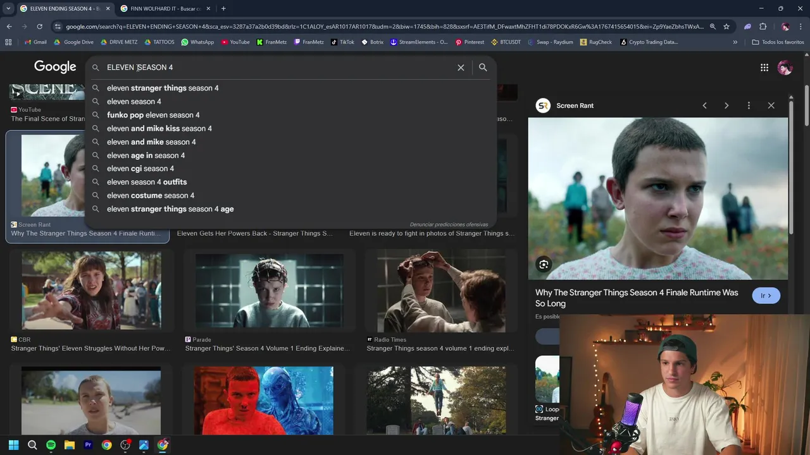Go back to previous page
Viewport: 810px width, 455px height.
(9, 27)
